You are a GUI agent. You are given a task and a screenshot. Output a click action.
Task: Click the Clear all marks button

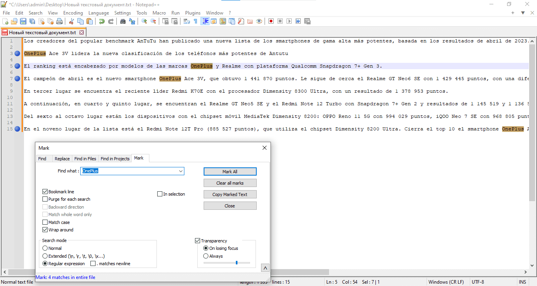(230, 183)
